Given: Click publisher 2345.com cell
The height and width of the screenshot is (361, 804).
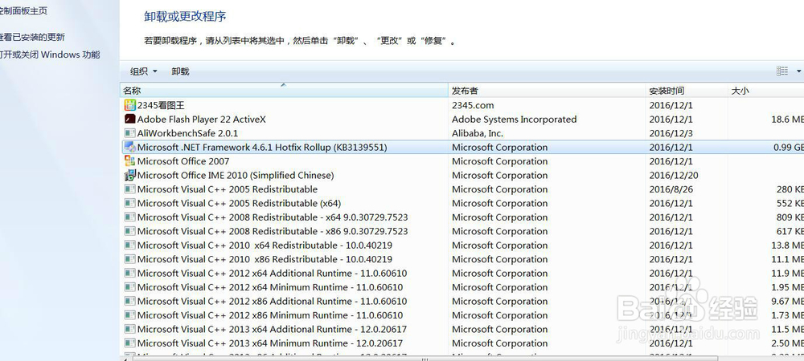Looking at the screenshot, I should click(473, 105).
